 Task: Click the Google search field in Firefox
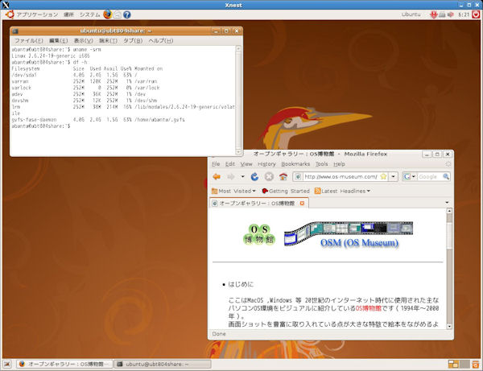(x=430, y=176)
